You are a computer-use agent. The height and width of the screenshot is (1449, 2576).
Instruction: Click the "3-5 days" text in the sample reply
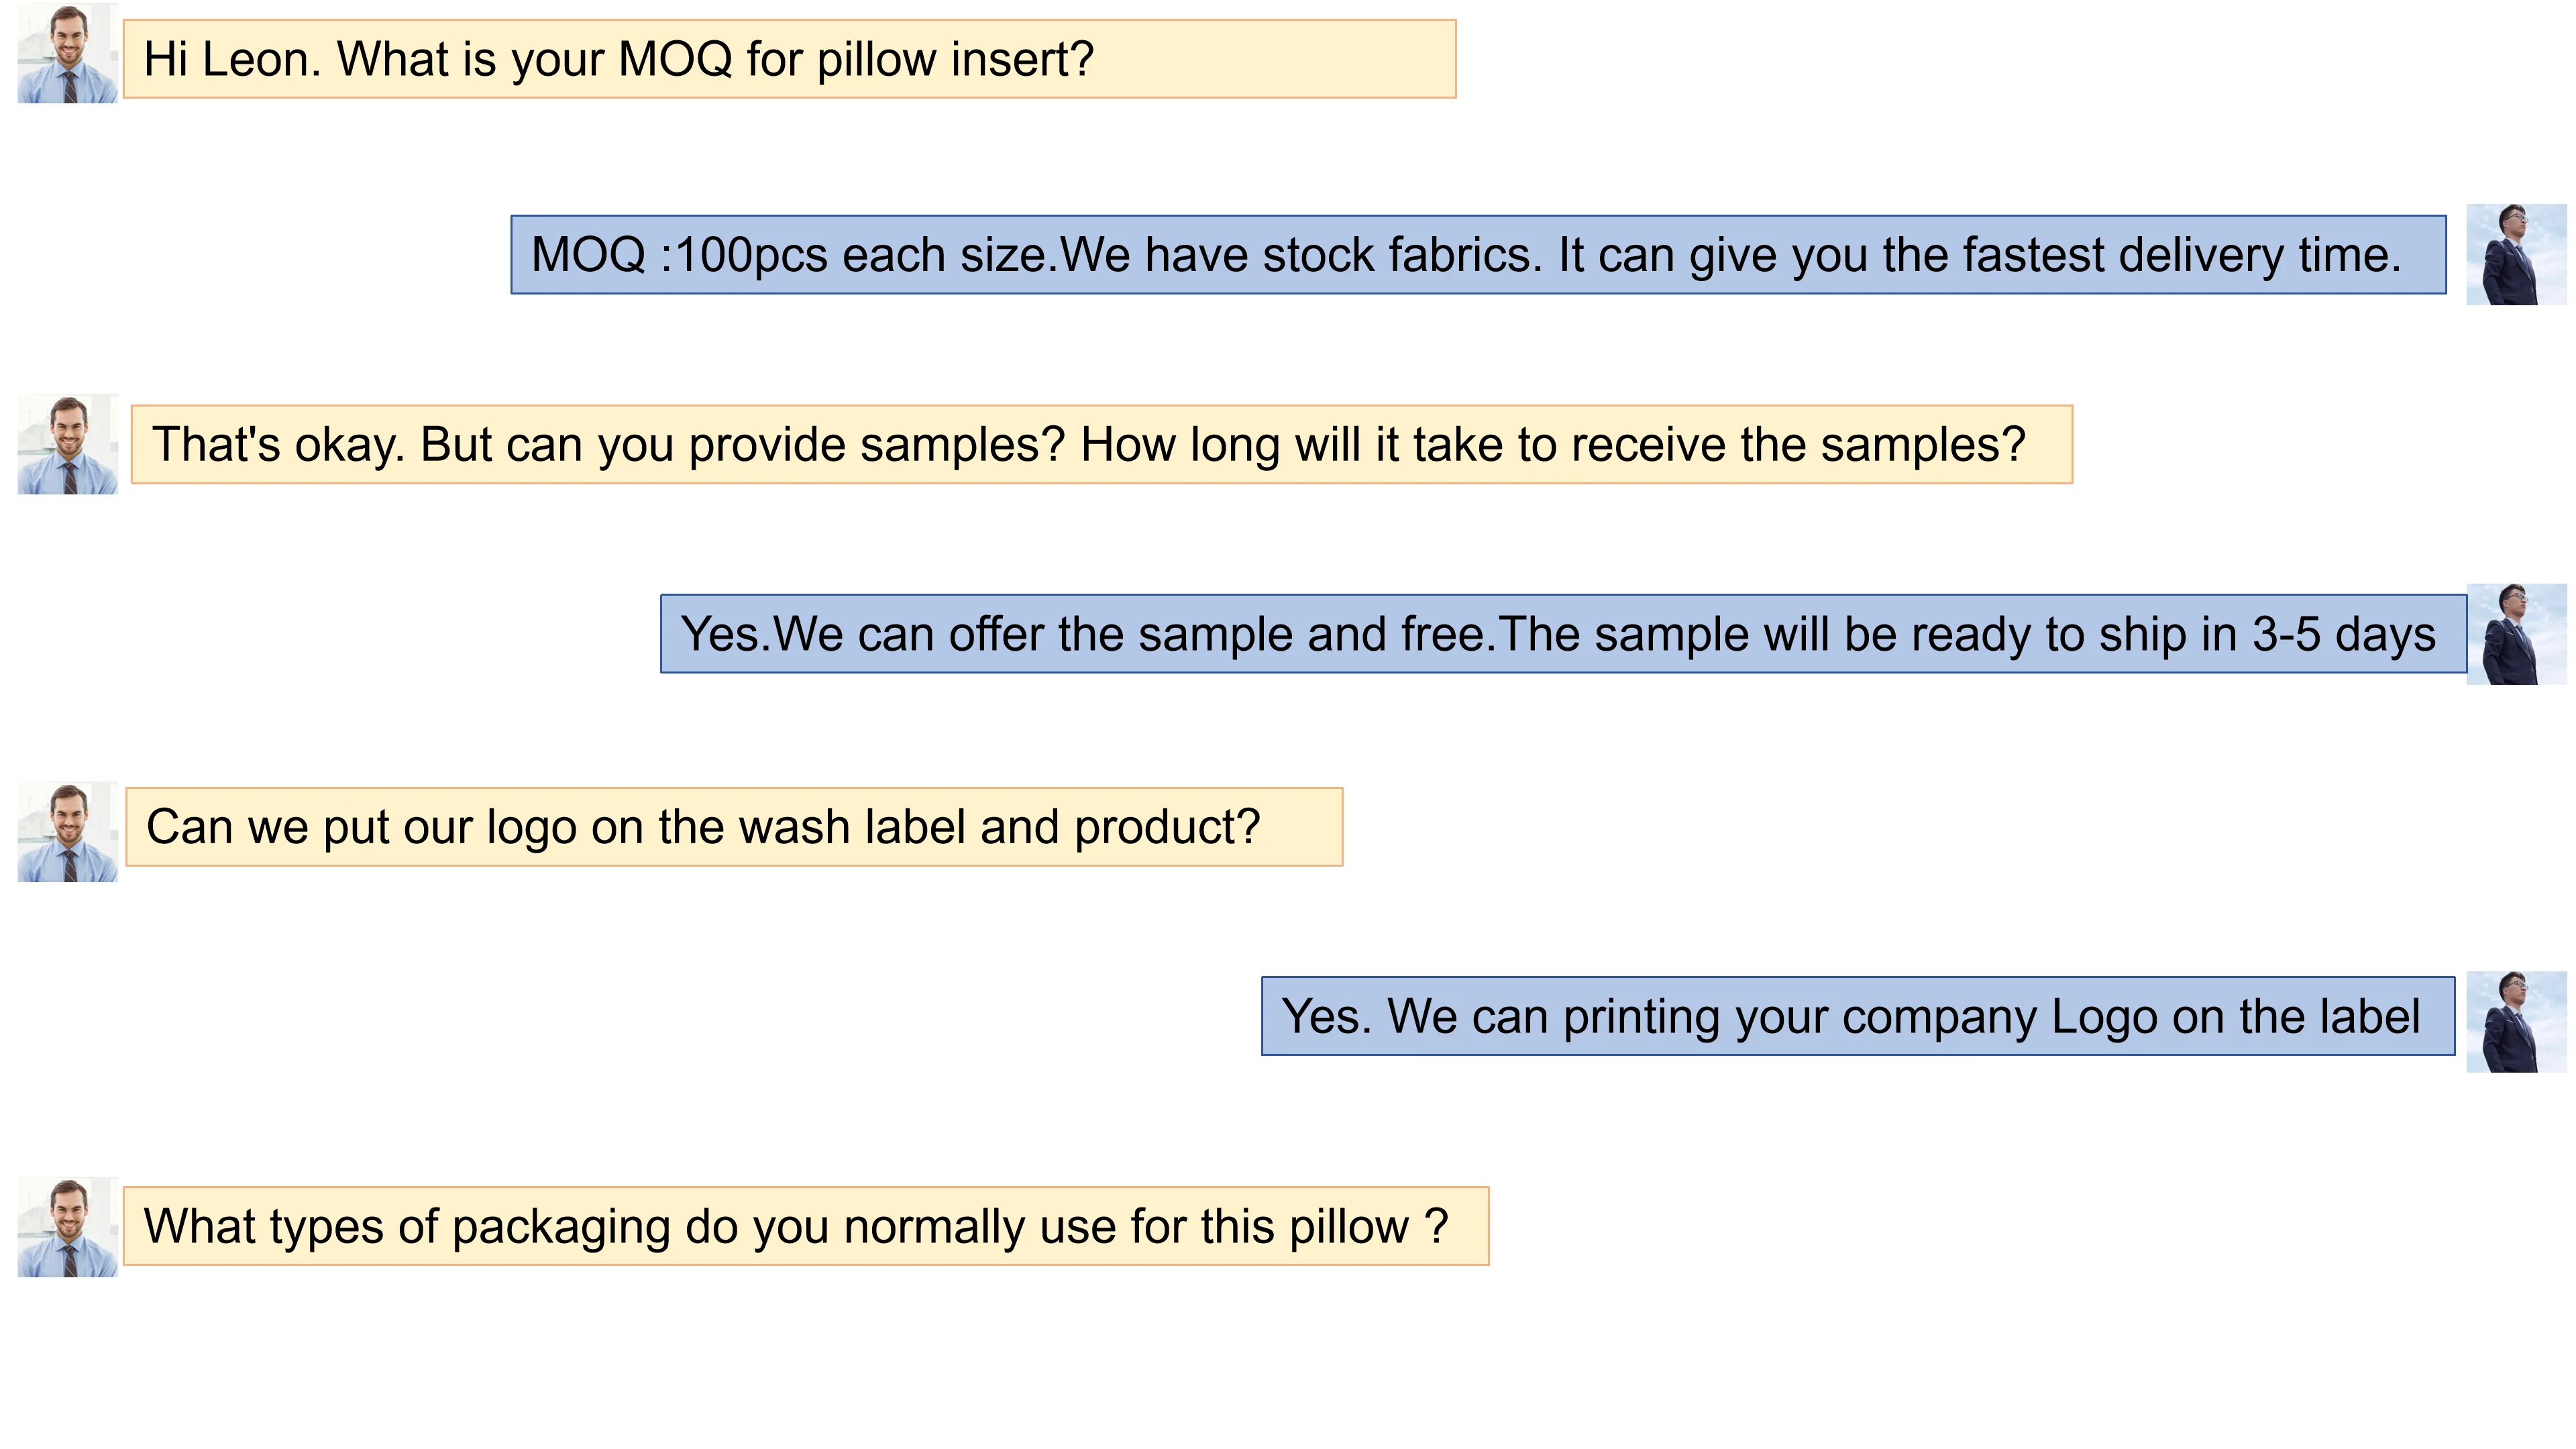tap(2343, 634)
